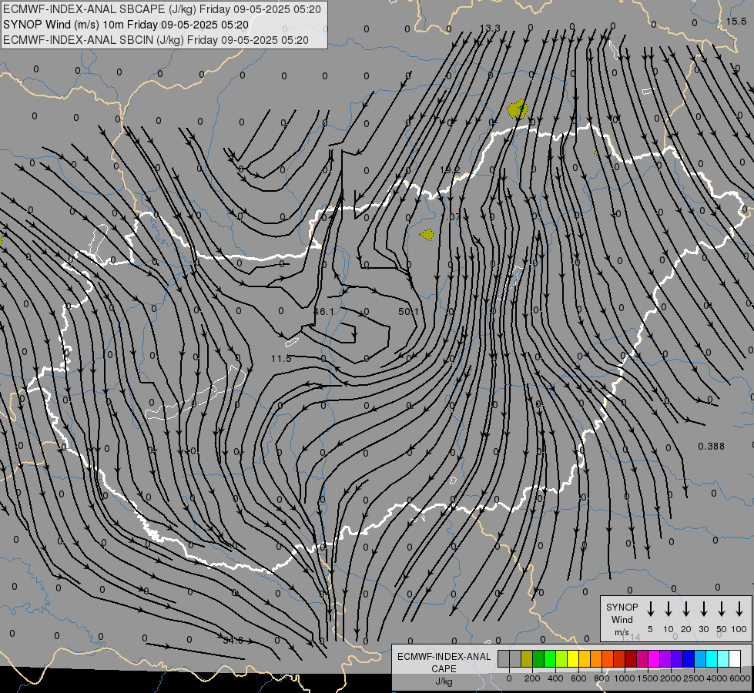Click the ECMWF-INDEX-ANAL SBCIN title line
754x693 pixels.
[156, 40]
